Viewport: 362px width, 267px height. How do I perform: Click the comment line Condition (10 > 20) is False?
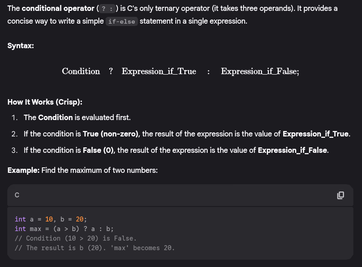75,238
